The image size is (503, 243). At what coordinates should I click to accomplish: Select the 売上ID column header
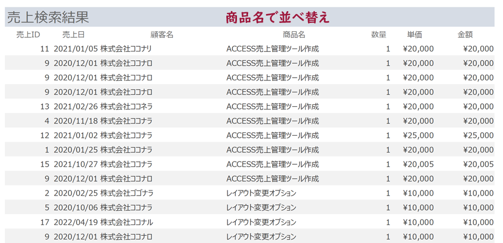click(x=29, y=35)
